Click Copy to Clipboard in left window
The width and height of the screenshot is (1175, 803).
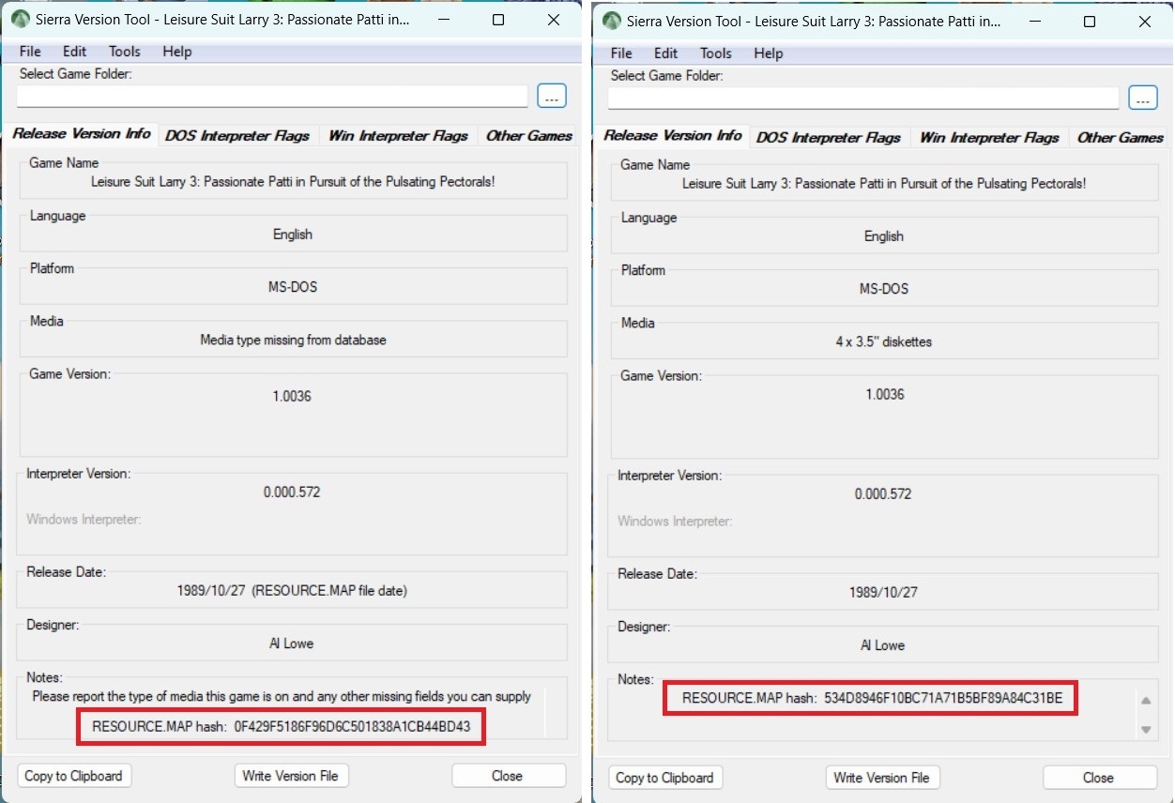pyautogui.click(x=73, y=776)
